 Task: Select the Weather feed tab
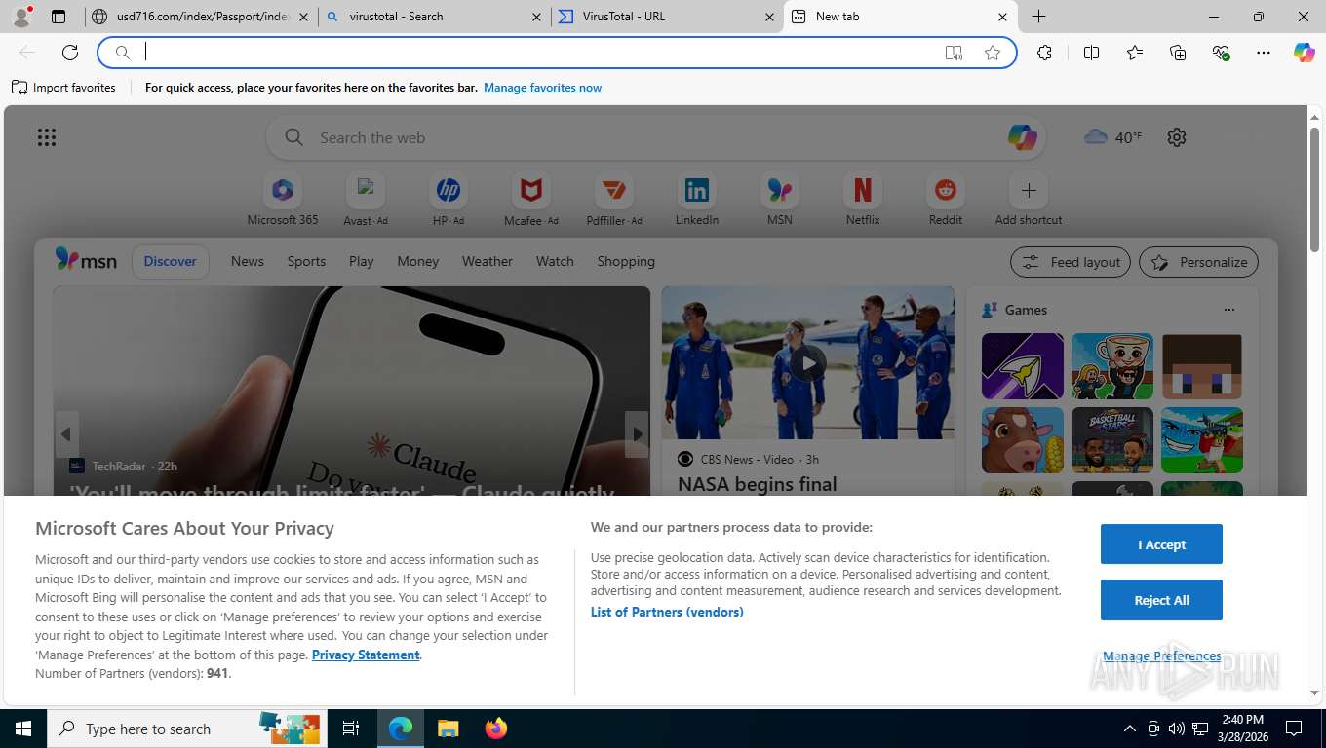[487, 261]
